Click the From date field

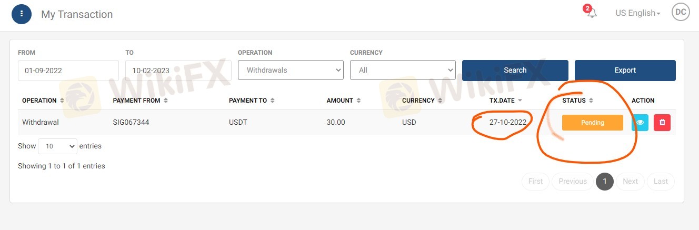point(68,71)
